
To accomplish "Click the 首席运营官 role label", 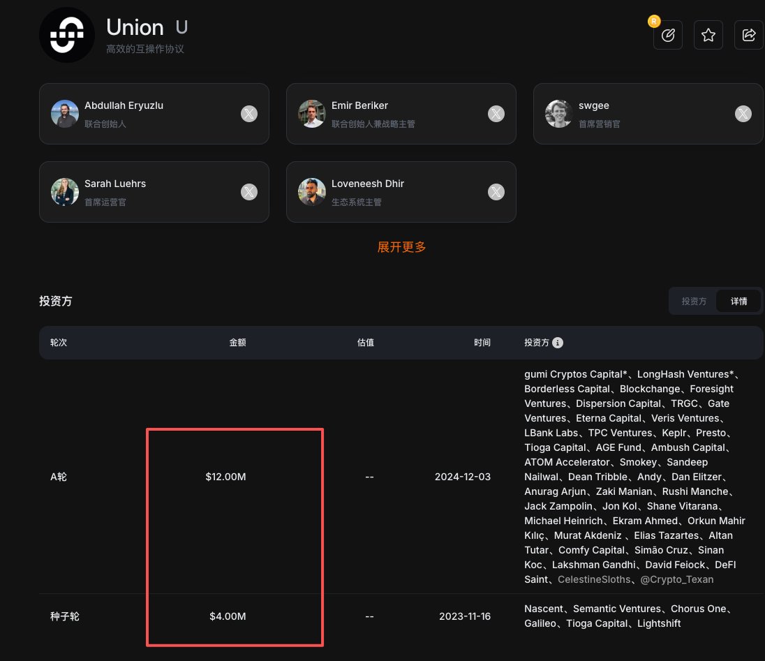I will click(105, 202).
